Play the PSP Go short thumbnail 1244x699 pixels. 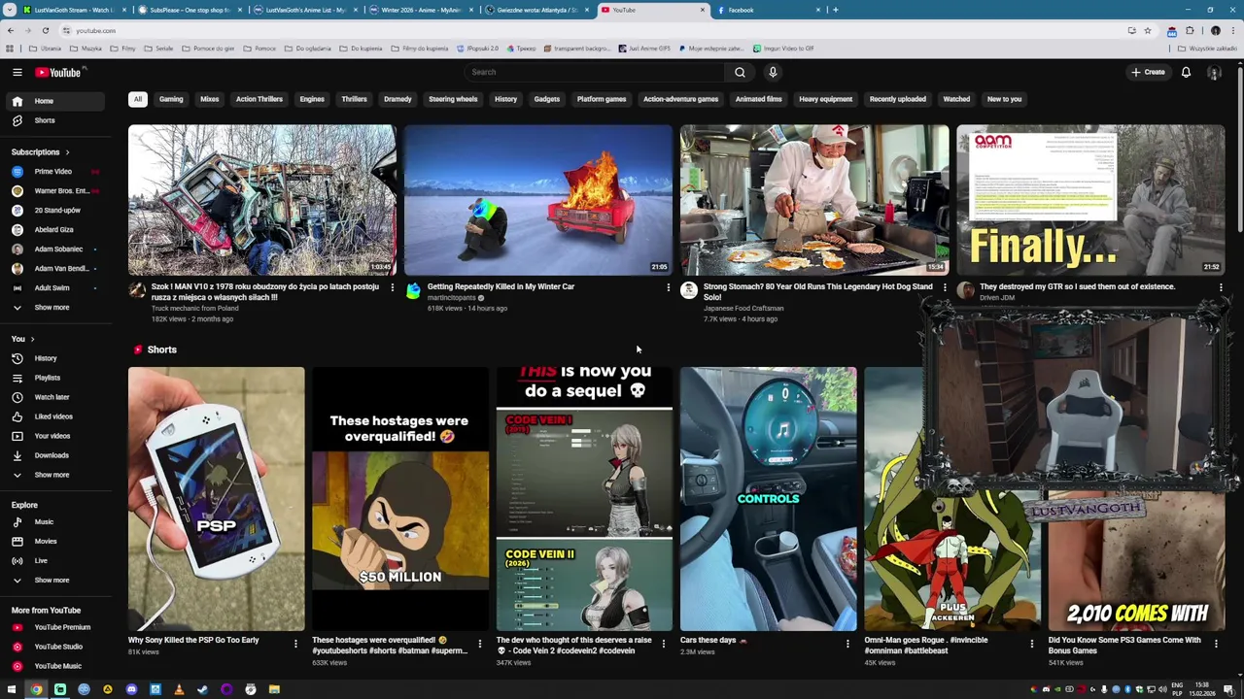click(x=216, y=499)
